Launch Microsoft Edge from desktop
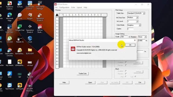The width and height of the screenshot is (173, 97). coord(10,17)
